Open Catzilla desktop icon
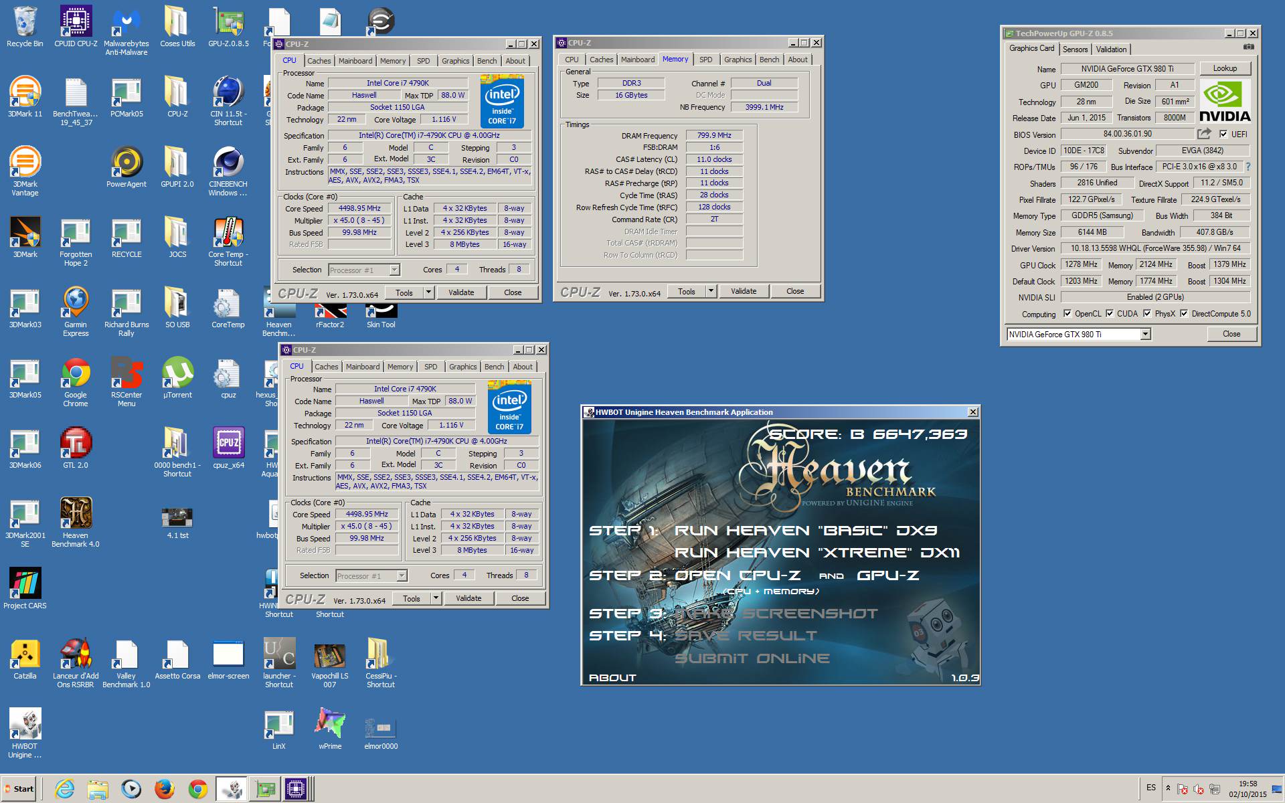1285x803 pixels. click(25, 659)
